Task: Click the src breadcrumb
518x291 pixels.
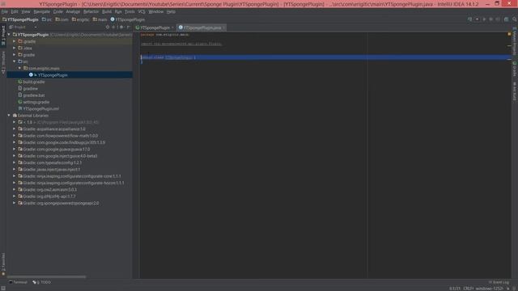Action: (x=47, y=19)
